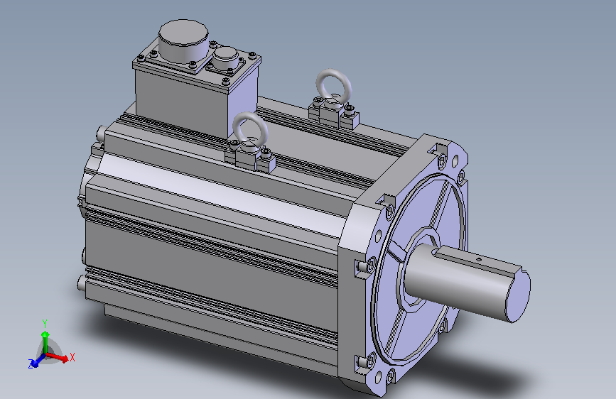Click the Z axis label on triad
The height and width of the screenshot is (399, 616).
pos(31,364)
